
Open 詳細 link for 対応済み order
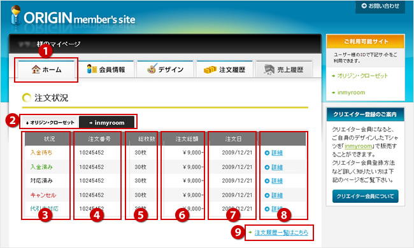[277, 181]
